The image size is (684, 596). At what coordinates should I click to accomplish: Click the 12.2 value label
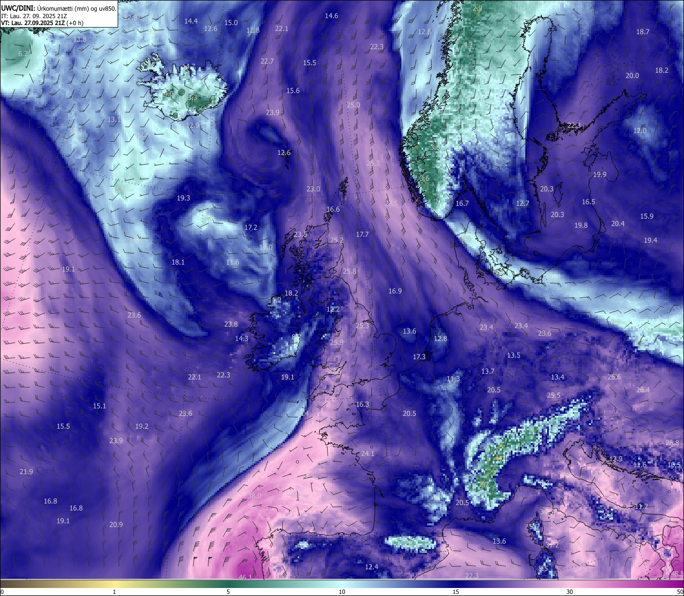pos(333,309)
